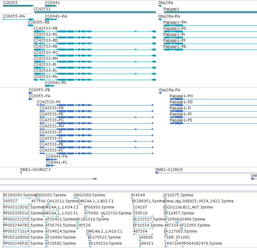Open protein CG42533-PK label
This screenshot has width=257, height=248.
pyautogui.click(x=49, y=102)
